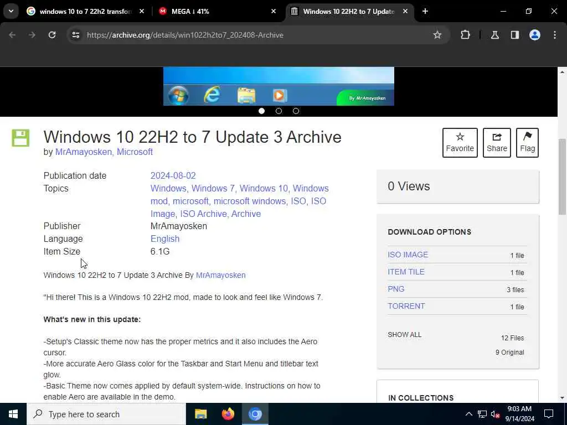Image resolution: width=567 pixels, height=425 pixels.
Task: Open the Chrome three-dot menu
Action: [555, 35]
